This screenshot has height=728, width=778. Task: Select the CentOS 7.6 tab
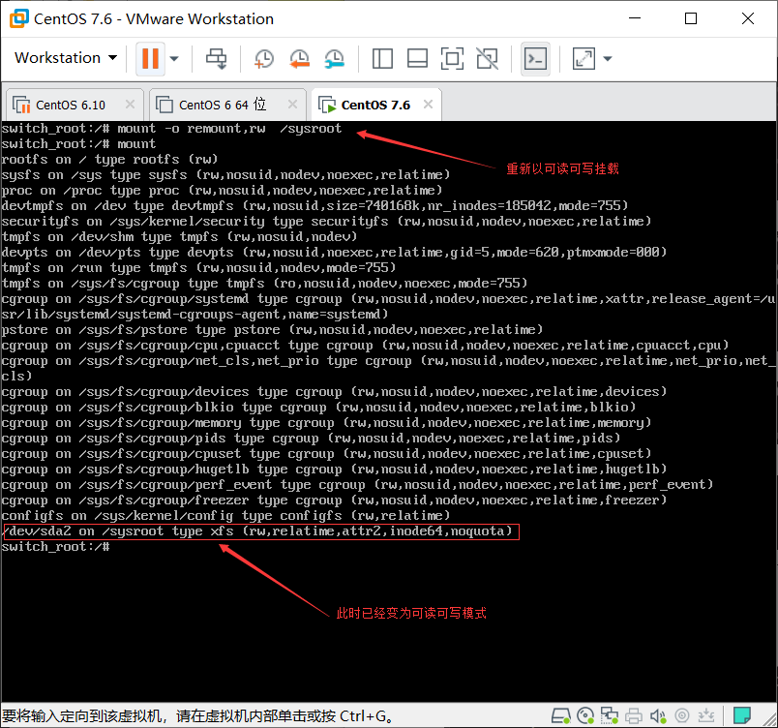pos(375,106)
